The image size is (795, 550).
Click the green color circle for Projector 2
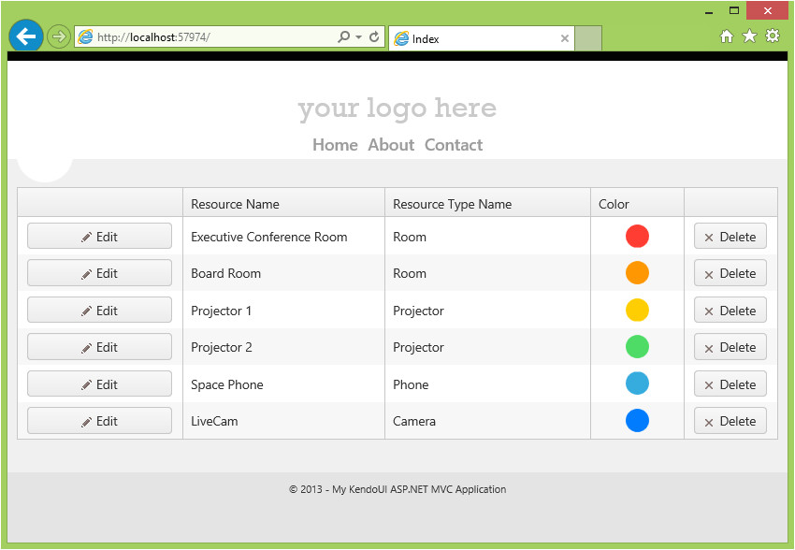pos(637,346)
